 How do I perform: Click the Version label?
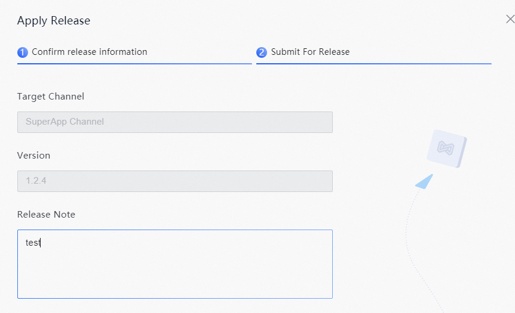pos(33,156)
